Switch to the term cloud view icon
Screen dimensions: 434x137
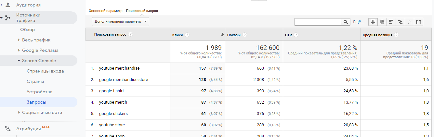409,22
